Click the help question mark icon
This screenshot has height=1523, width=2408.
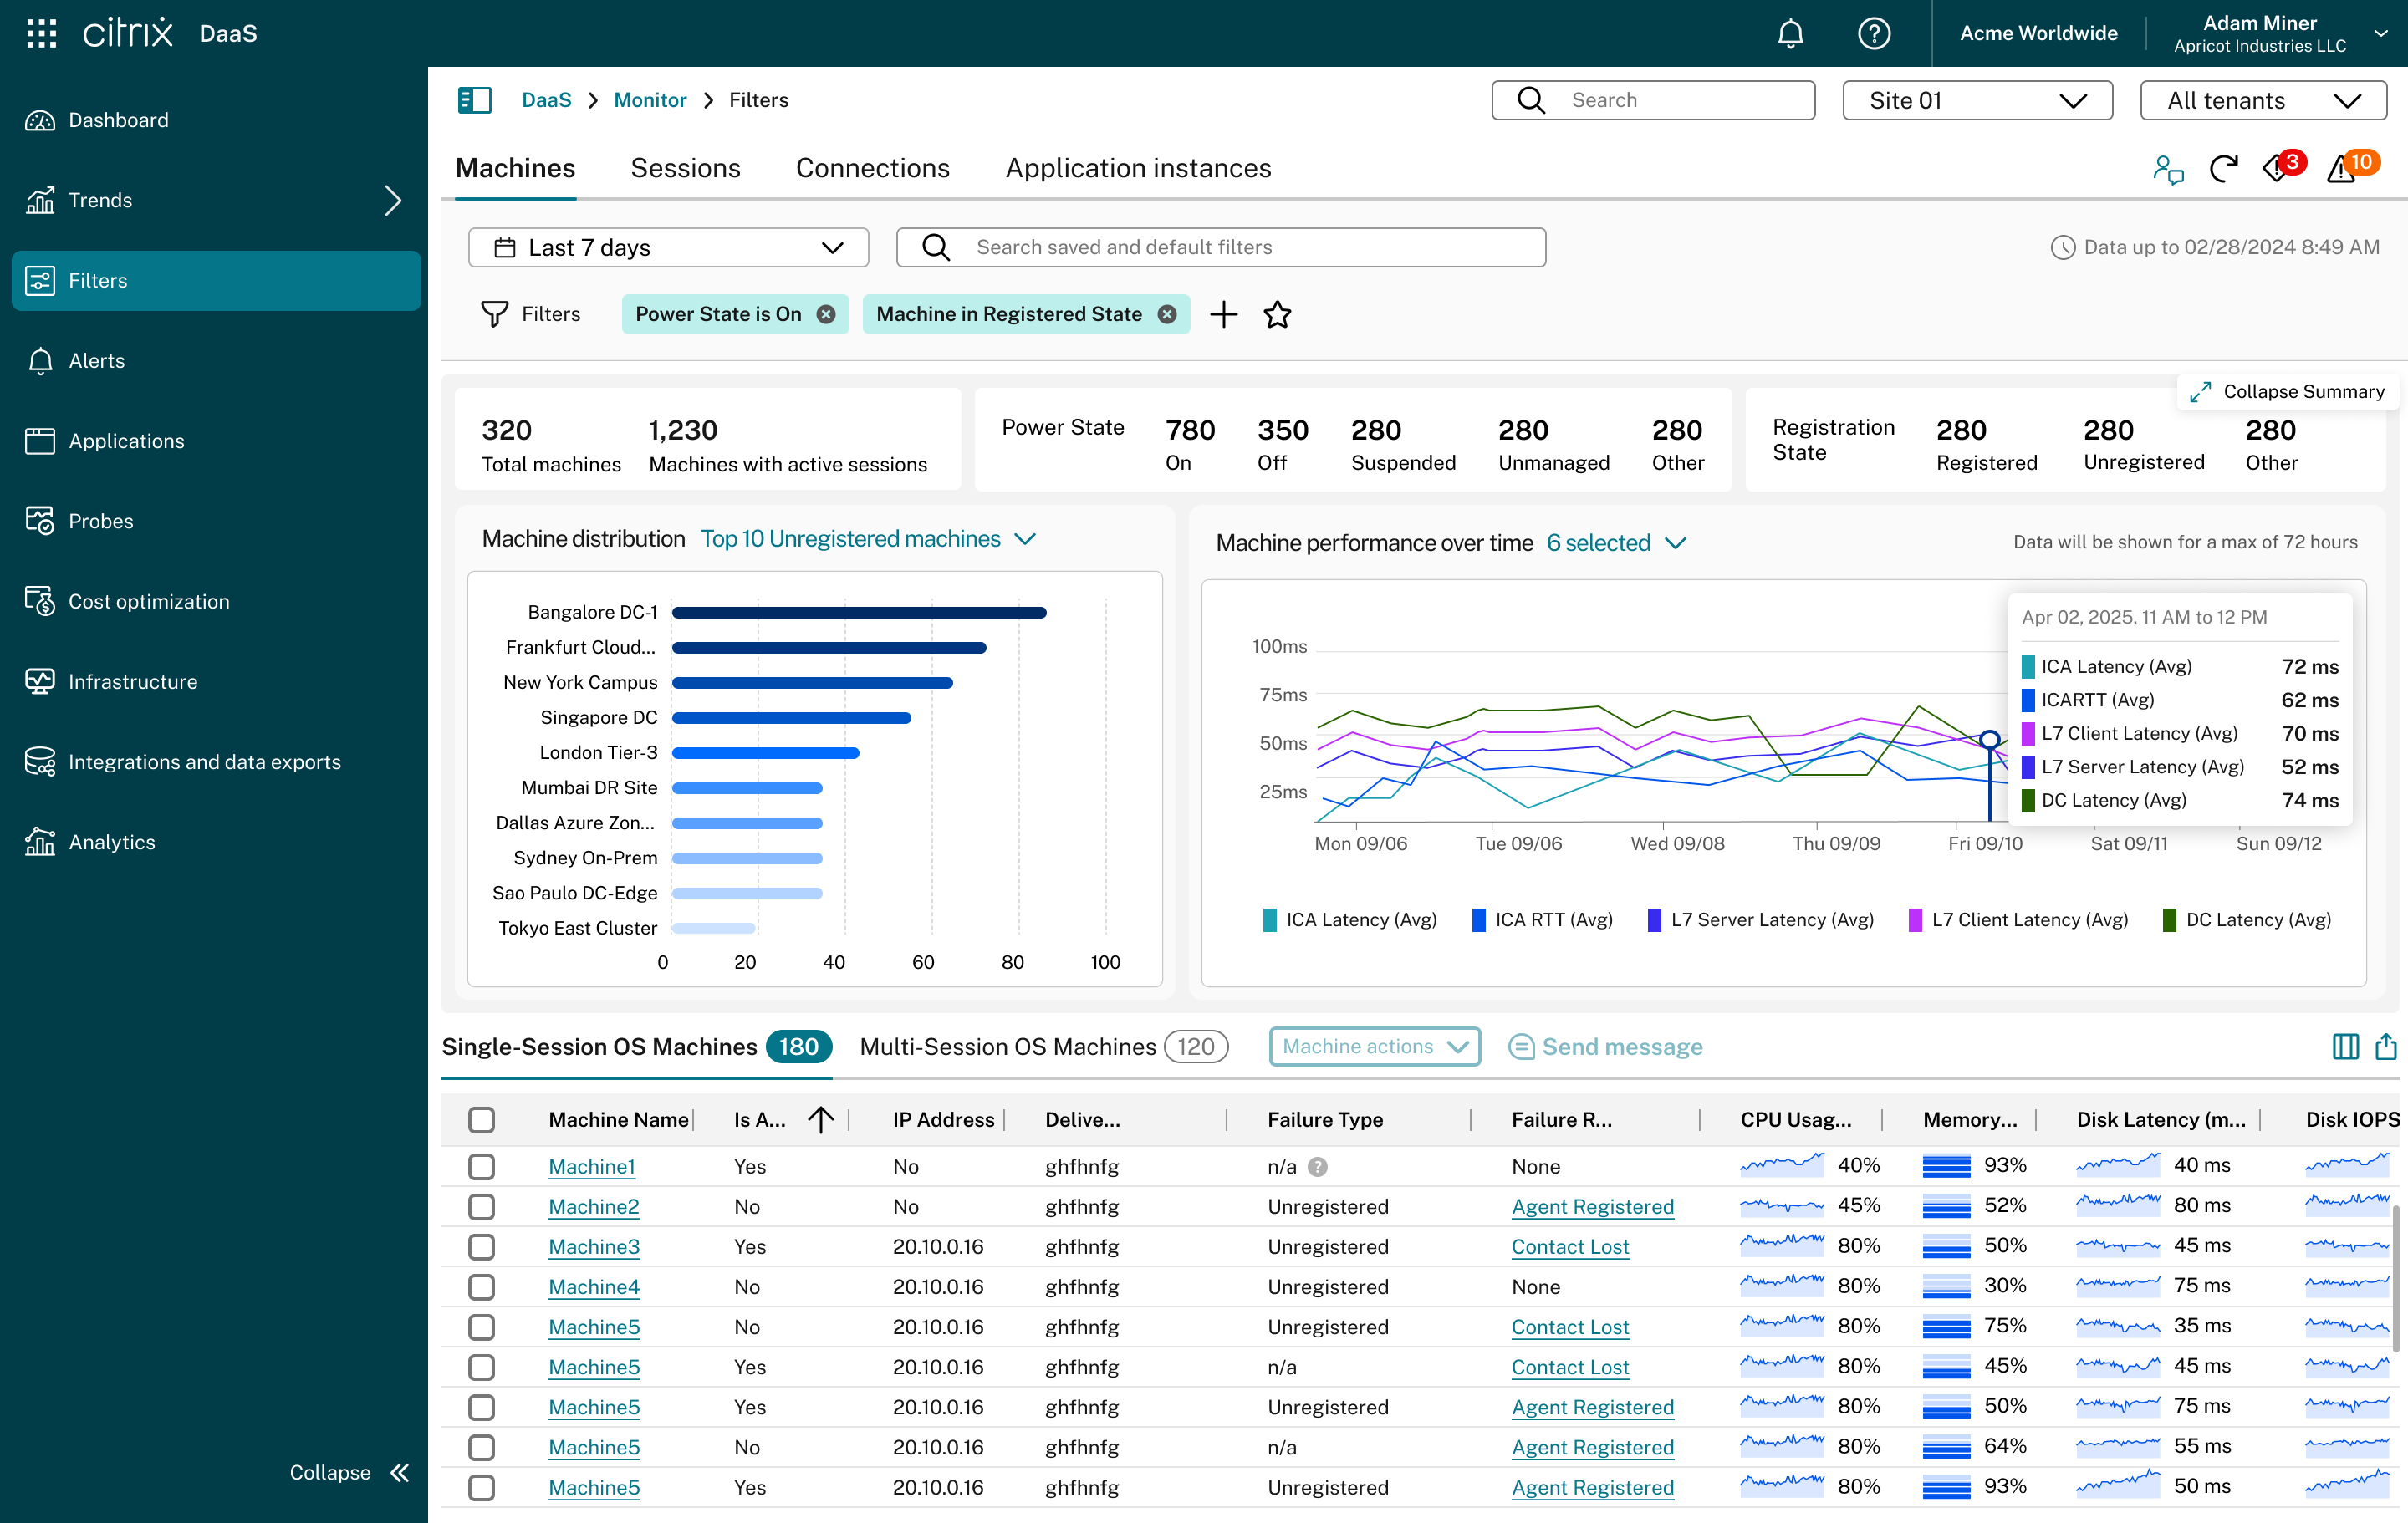(x=1874, y=33)
